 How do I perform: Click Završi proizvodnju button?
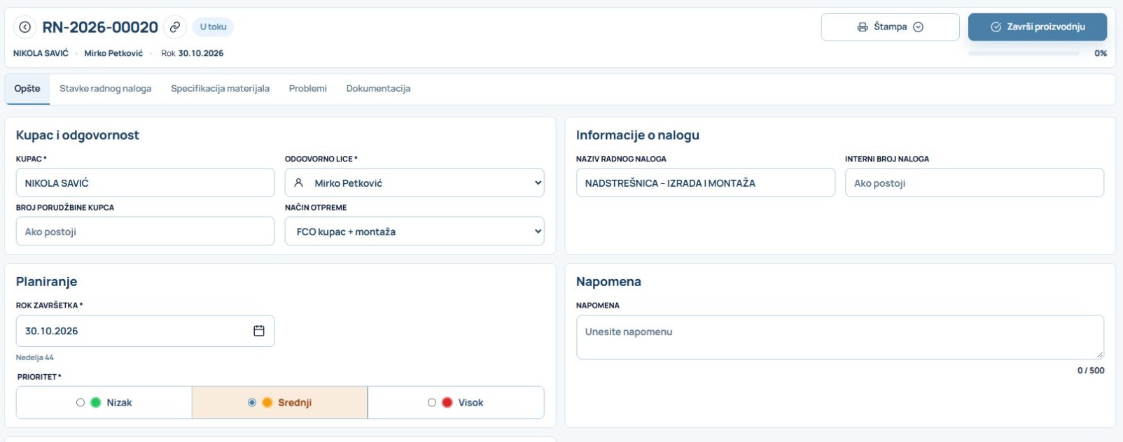(1038, 27)
